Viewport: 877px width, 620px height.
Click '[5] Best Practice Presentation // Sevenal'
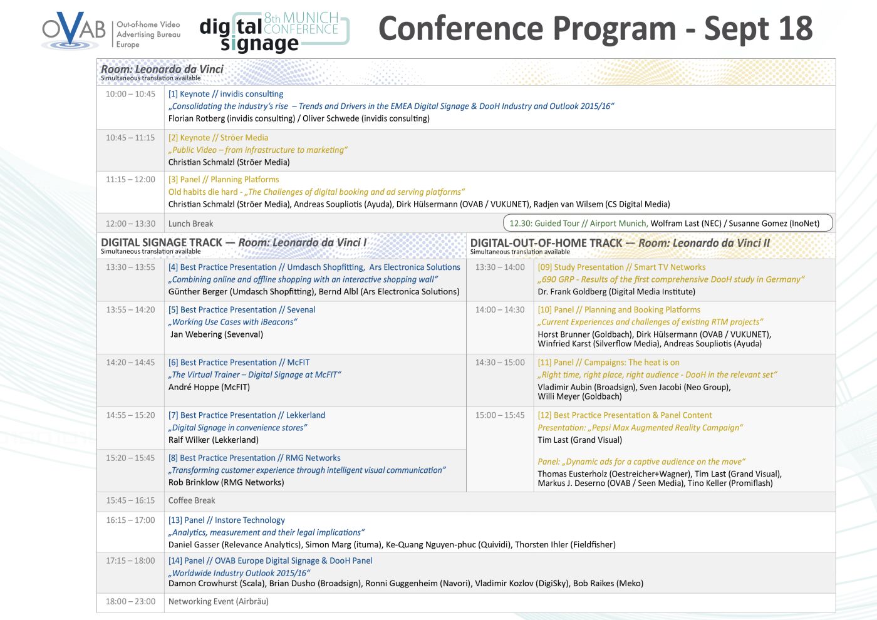coord(242,309)
